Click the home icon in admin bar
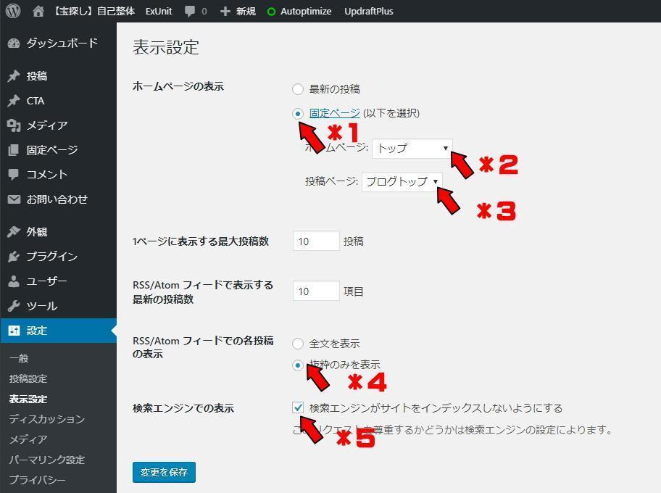661x493 pixels. click(x=38, y=12)
